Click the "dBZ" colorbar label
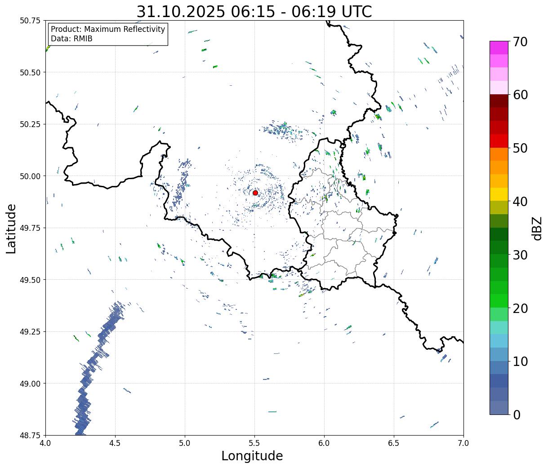The height and width of the screenshot is (467, 548). coord(537,229)
